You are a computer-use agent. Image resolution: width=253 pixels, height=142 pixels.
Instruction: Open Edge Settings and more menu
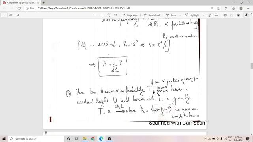pos(248,8)
